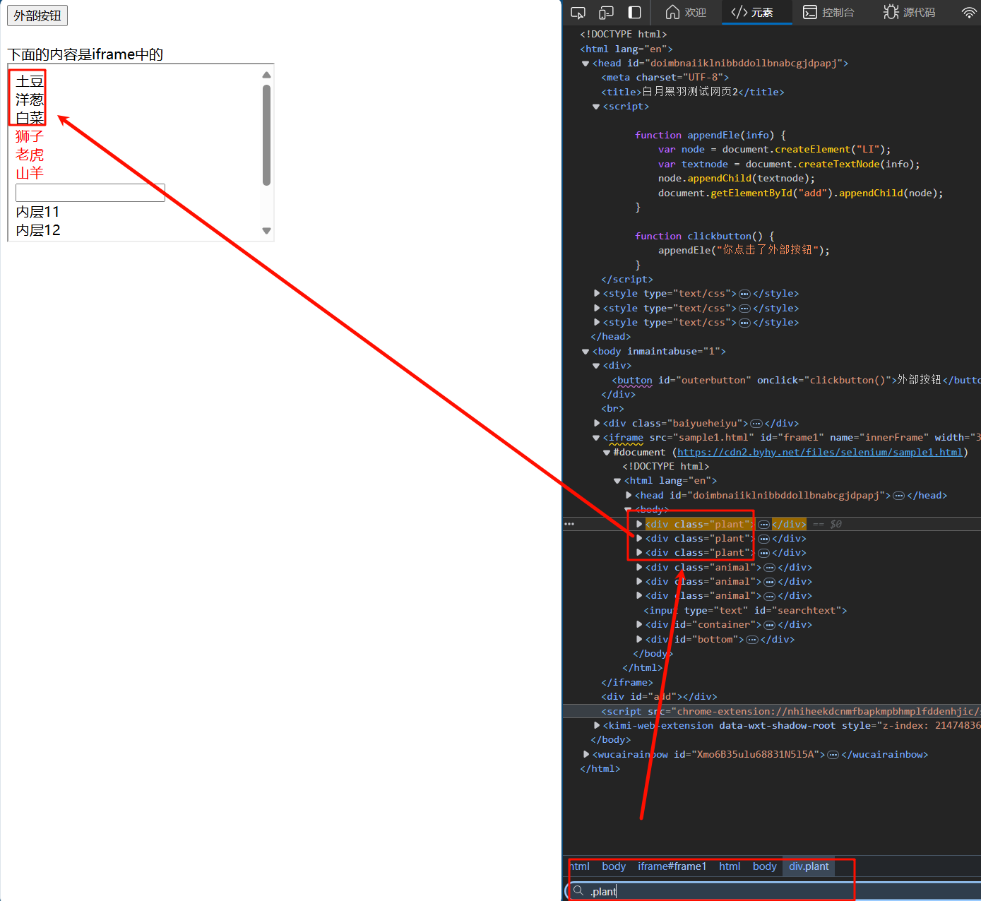Select the input id searchtext line
Image resolution: width=981 pixels, height=901 pixels.
pos(745,610)
